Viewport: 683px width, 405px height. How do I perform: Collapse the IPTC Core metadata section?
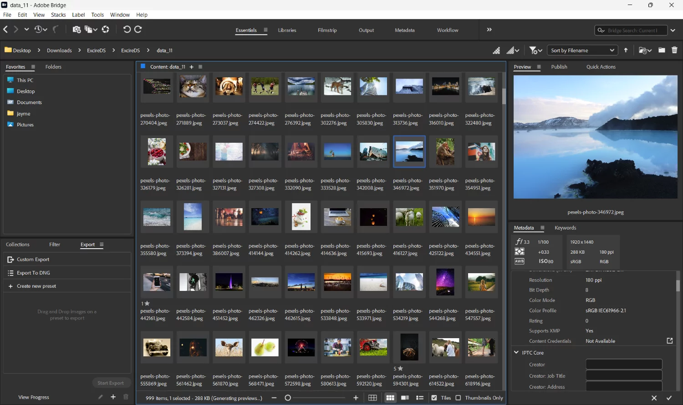(516, 352)
